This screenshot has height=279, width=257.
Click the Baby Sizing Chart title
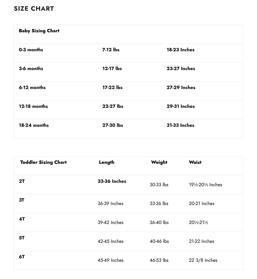pyautogui.click(x=39, y=31)
